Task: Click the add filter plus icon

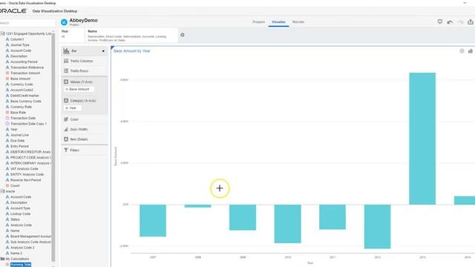Action: pyautogui.click(x=183, y=35)
